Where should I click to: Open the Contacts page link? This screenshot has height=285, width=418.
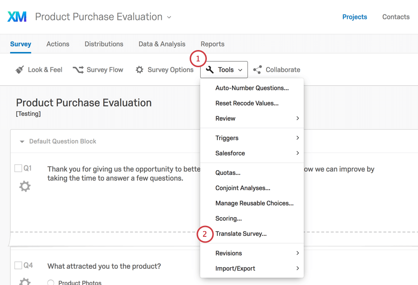click(x=396, y=17)
